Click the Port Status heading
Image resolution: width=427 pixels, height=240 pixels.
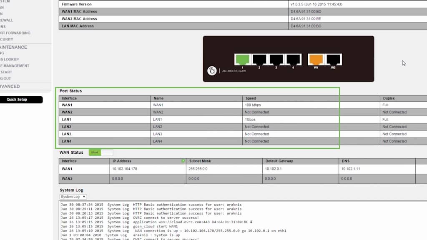point(70,91)
